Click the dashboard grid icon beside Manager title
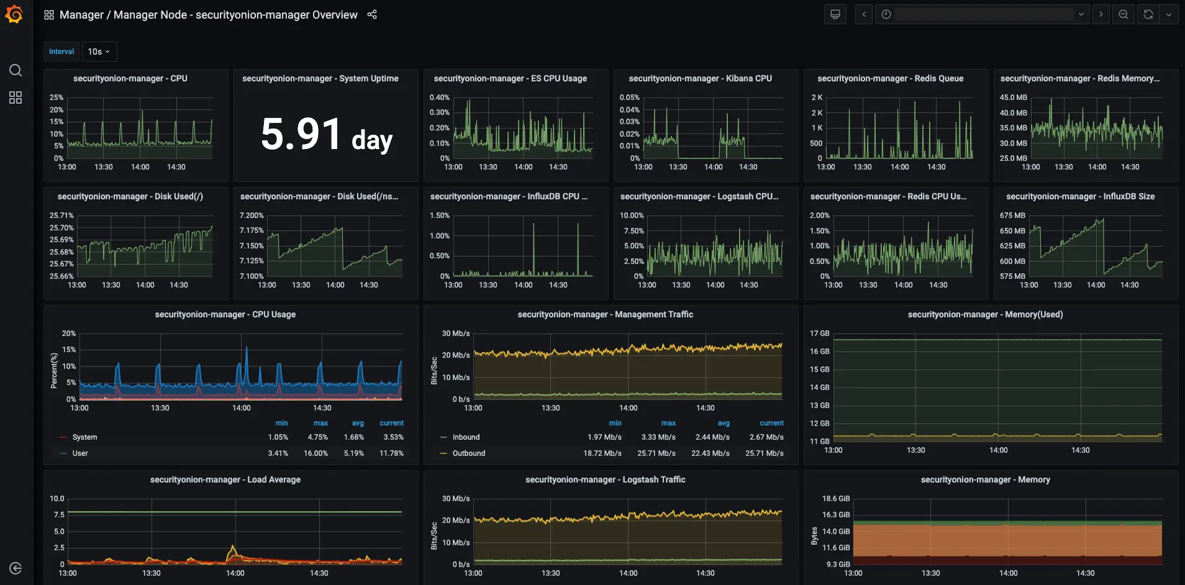Image resolution: width=1185 pixels, height=585 pixels. (49, 15)
